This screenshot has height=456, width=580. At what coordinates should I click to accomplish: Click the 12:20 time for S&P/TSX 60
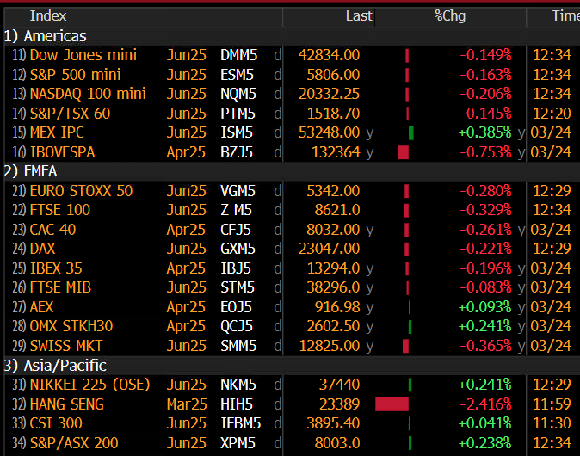click(x=552, y=114)
